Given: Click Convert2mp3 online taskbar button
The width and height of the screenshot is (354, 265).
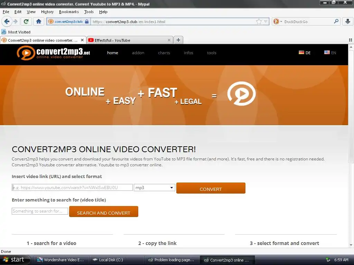Looking at the screenshot, I should pyautogui.click(x=227, y=260).
